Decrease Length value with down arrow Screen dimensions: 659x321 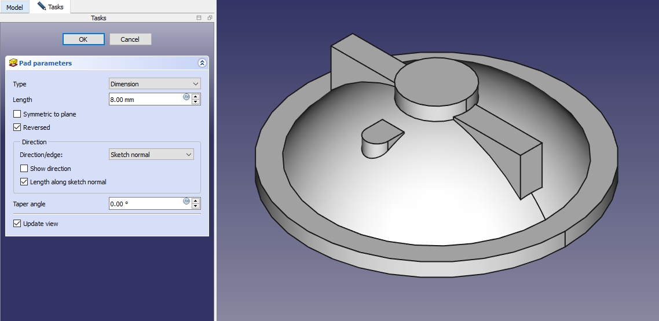pyautogui.click(x=196, y=102)
